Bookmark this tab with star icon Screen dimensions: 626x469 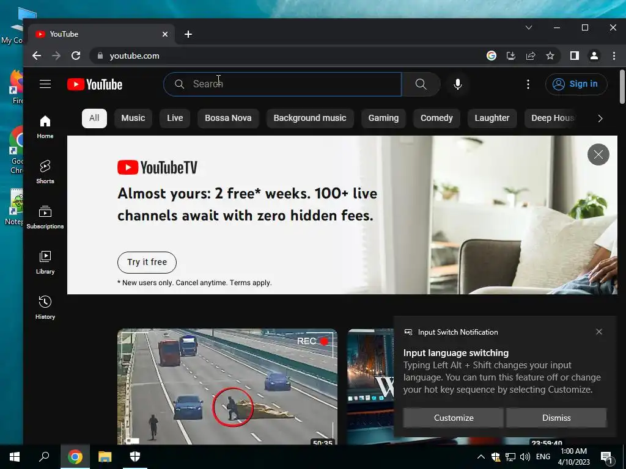(550, 56)
